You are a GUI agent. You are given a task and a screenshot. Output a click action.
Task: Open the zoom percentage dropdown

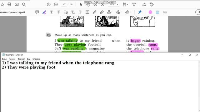(117, 4)
